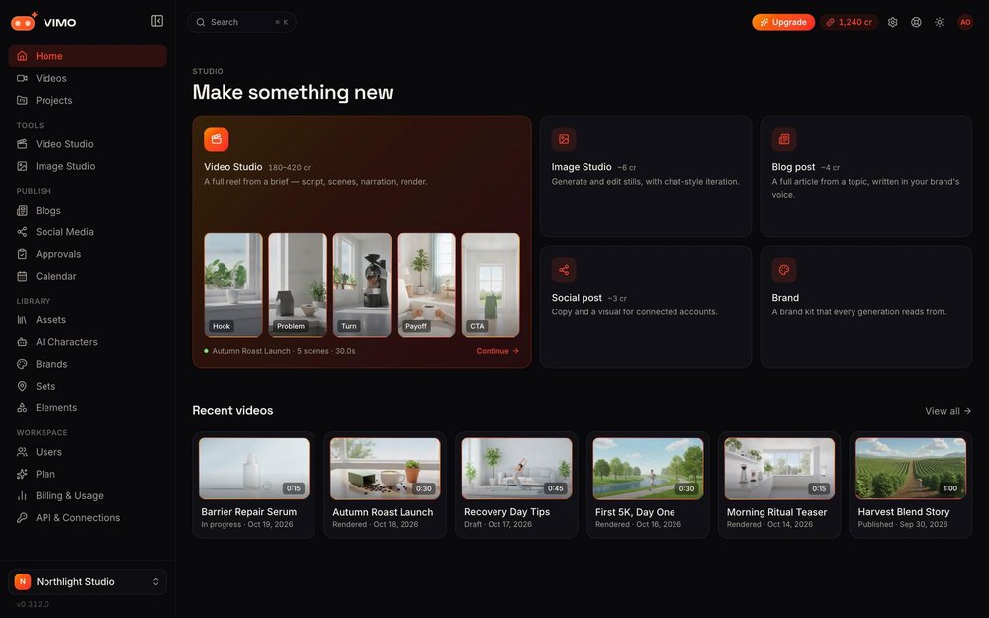Screen dimensions: 989x618
Task: Open the Northlight Studio workspace switcher
Action: click(88, 582)
